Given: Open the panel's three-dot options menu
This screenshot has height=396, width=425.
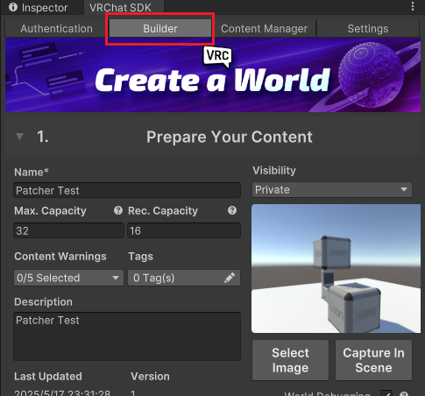Looking at the screenshot, I should pyautogui.click(x=413, y=6).
